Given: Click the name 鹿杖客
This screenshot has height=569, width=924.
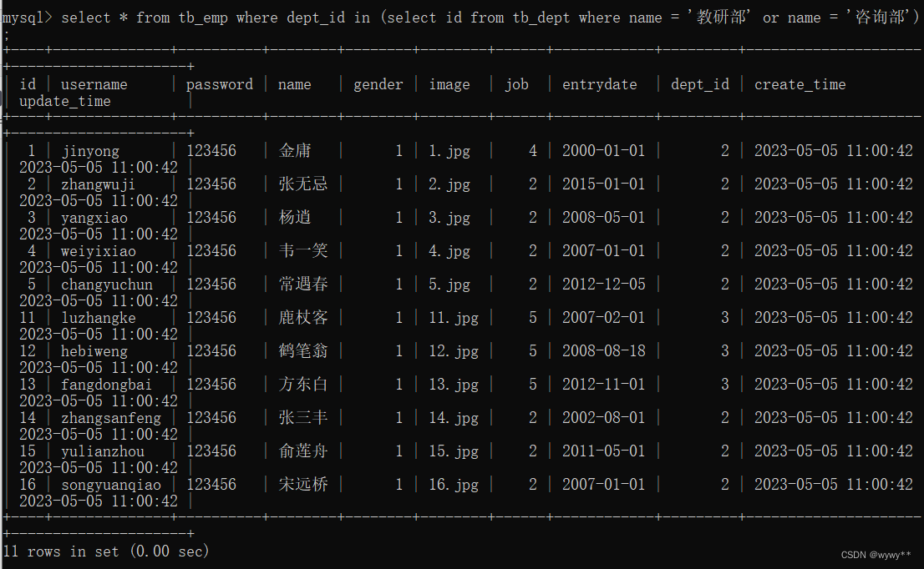Looking at the screenshot, I should pos(303,318).
